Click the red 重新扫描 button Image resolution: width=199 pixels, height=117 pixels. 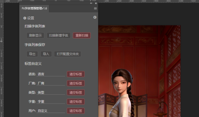click(82, 36)
